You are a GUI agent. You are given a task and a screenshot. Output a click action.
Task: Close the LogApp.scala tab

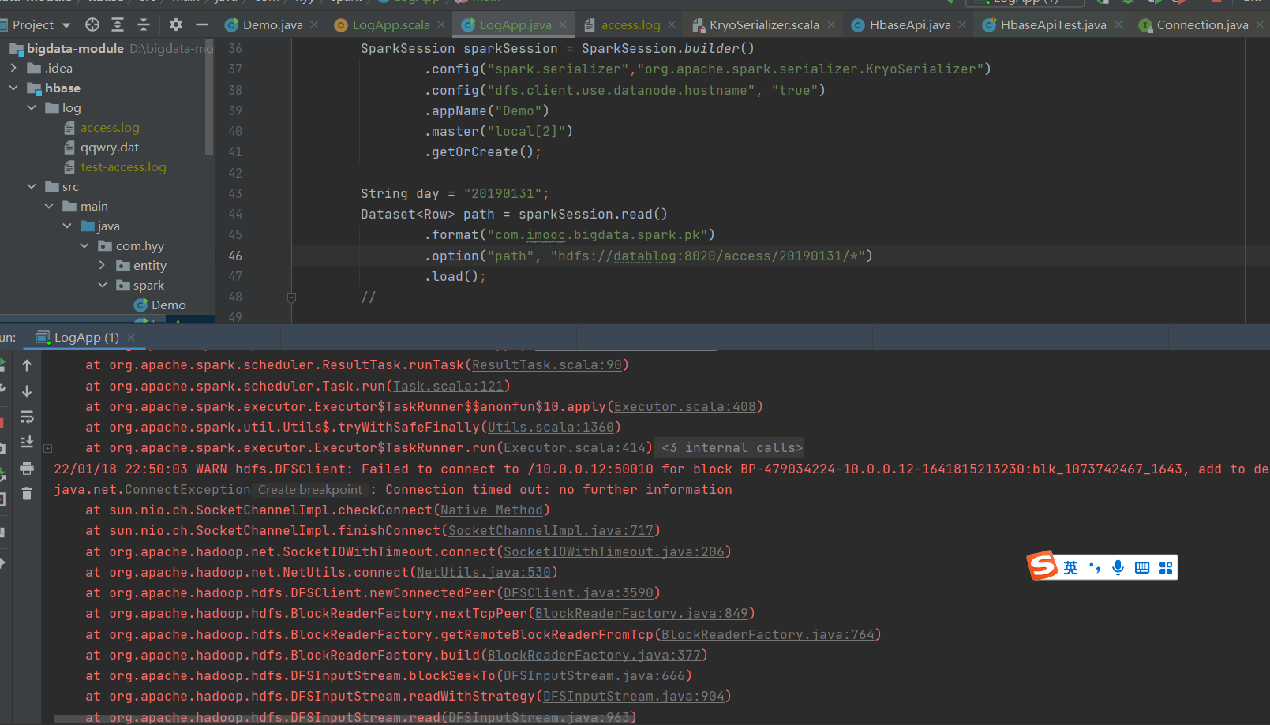click(x=441, y=24)
